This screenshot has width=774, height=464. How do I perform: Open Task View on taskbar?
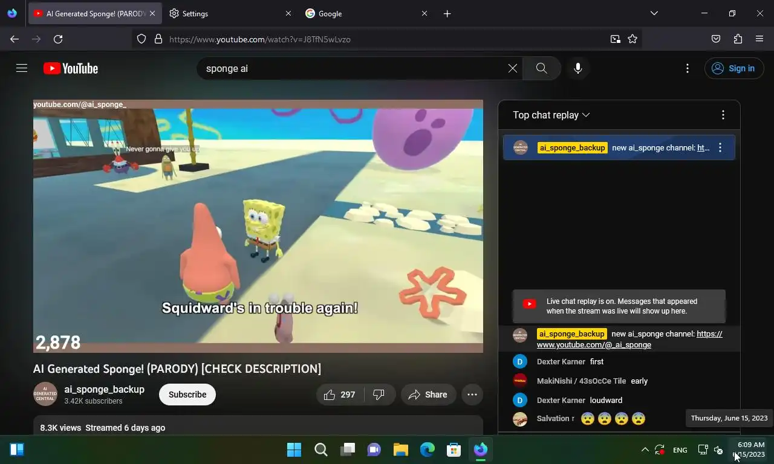(348, 449)
